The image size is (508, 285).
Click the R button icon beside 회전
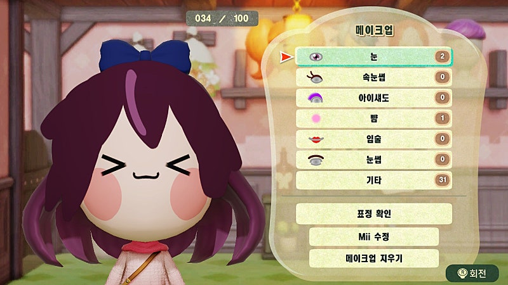(x=462, y=274)
